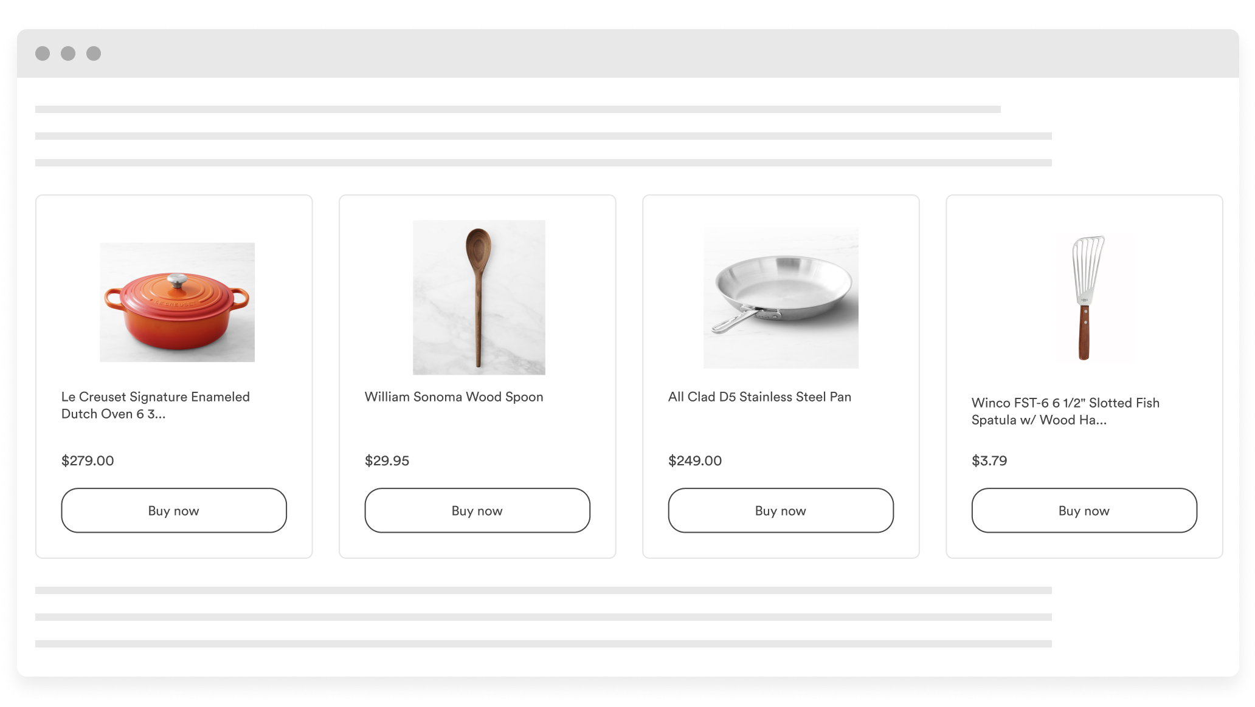Buy the Winco Fish Spatula now
The image size is (1255, 707).
[x=1084, y=510]
